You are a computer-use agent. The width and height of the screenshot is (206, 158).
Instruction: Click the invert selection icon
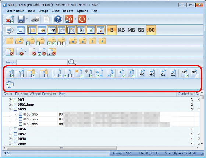[10, 84]
